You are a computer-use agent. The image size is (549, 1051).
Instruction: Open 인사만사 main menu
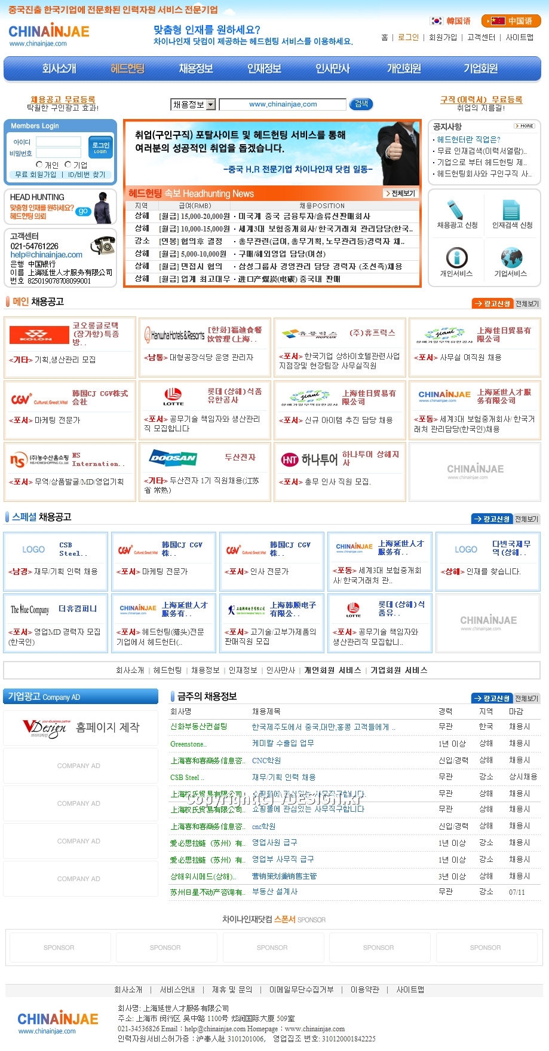click(332, 69)
